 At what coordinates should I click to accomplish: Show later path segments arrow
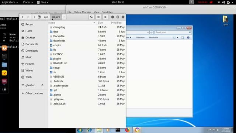point(64,17)
